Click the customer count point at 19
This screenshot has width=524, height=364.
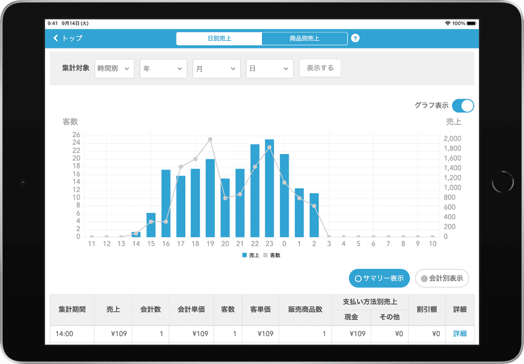[x=210, y=139]
